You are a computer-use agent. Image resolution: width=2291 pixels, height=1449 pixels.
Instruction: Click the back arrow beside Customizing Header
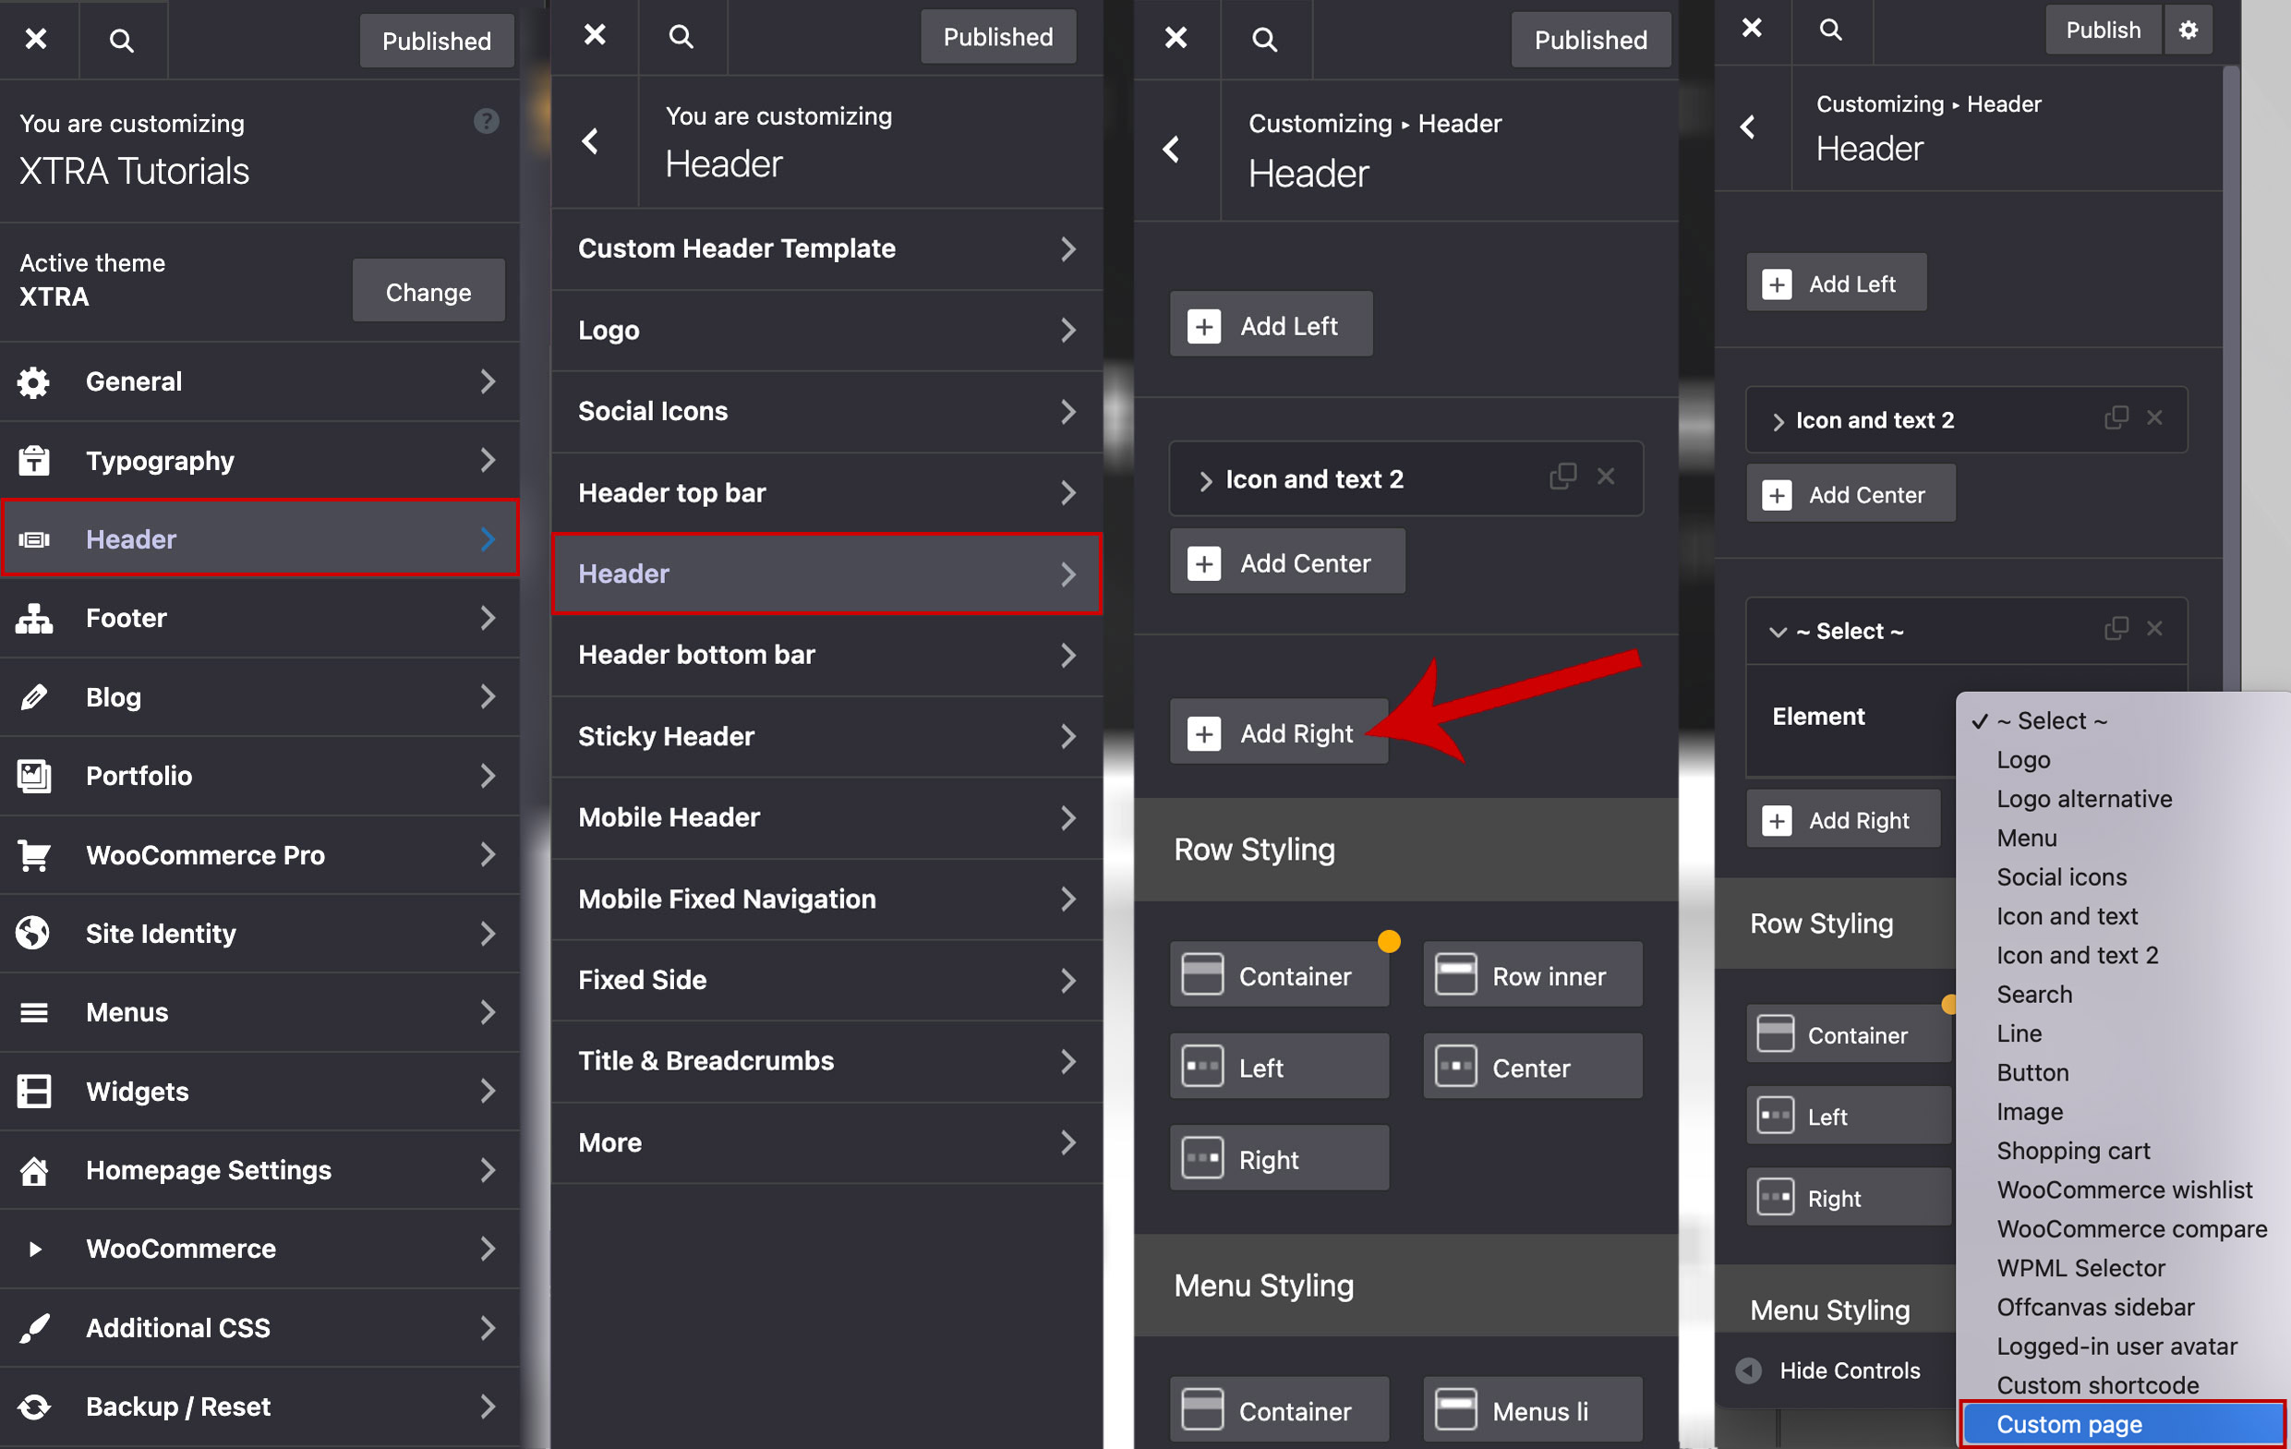coord(1172,150)
